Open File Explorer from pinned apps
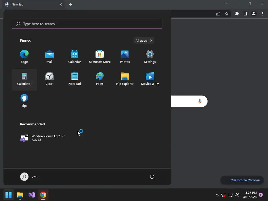The width and height of the screenshot is (268, 201). [125, 79]
